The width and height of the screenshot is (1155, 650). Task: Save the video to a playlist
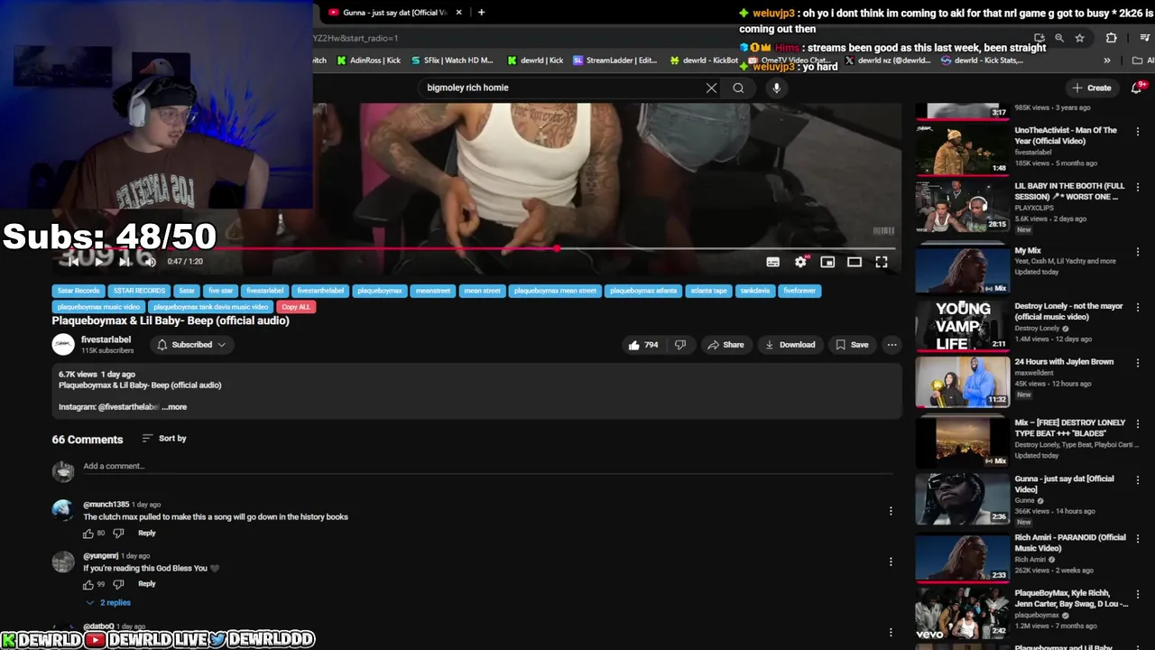(852, 345)
